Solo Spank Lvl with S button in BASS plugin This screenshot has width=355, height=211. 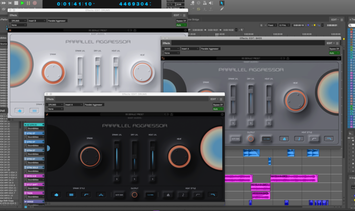pos(233,123)
